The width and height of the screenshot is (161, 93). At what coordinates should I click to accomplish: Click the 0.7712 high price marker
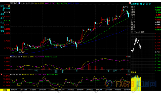[126, 7]
